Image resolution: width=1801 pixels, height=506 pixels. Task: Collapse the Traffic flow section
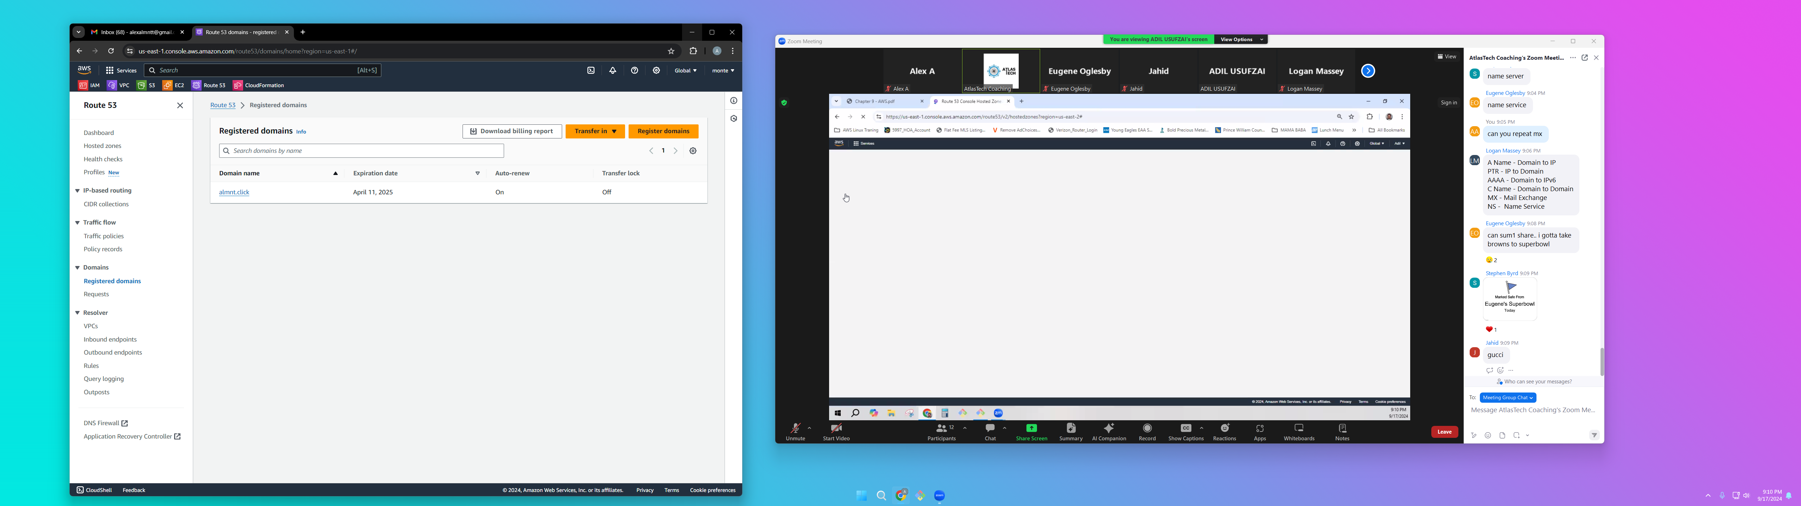78,222
